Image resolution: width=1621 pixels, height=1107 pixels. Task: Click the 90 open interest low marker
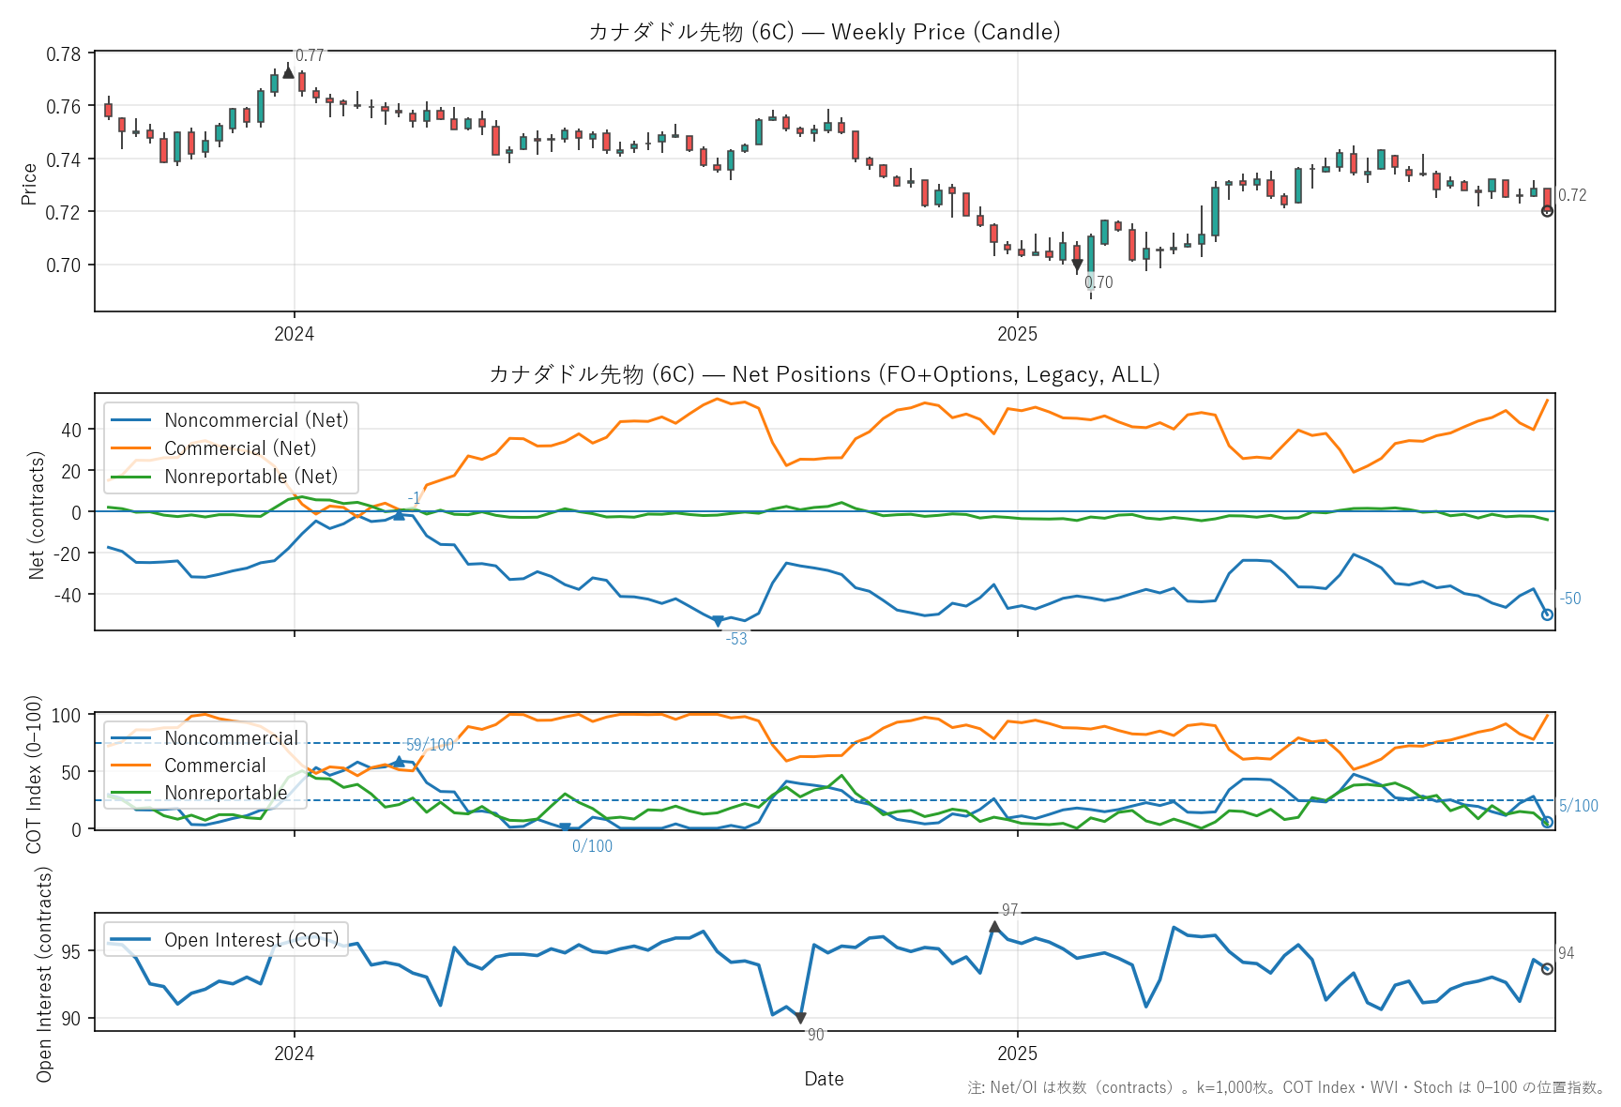[x=800, y=1018]
